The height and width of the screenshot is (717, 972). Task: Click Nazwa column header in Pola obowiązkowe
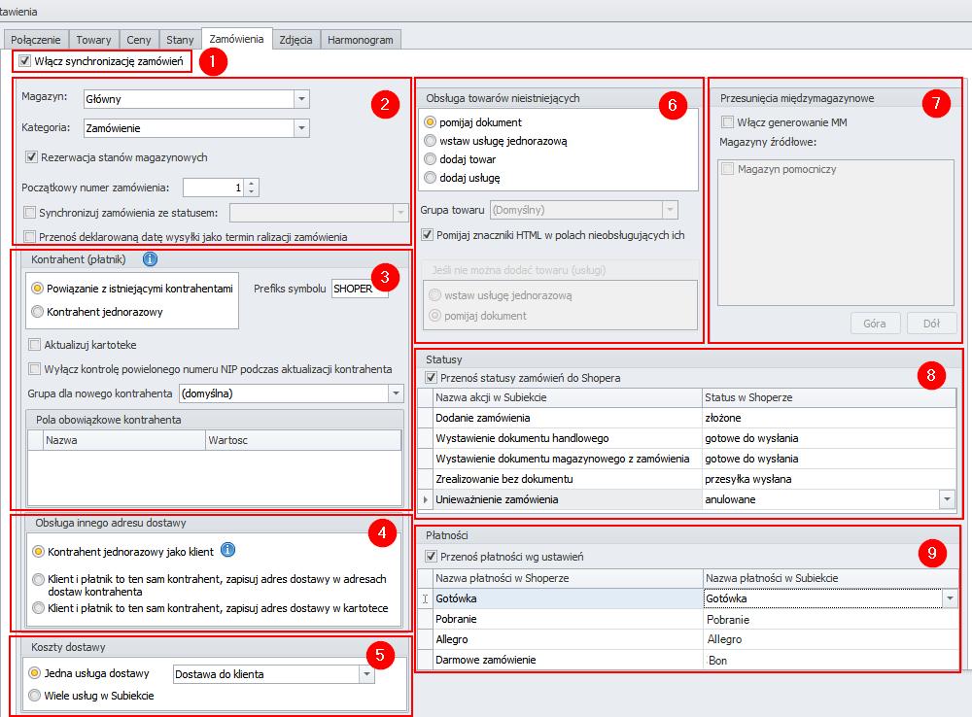(x=124, y=440)
